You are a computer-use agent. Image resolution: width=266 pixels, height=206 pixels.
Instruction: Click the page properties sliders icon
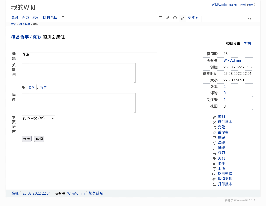click(x=182, y=18)
